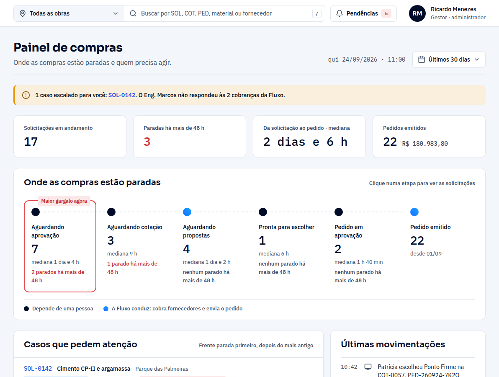
Task: Click '2 parados há mais de 48 h' text
Action: tap(58, 276)
